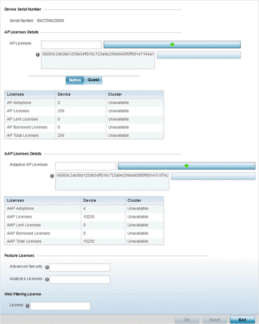Click the Adaptive AP Licenses input field

tap(85, 166)
